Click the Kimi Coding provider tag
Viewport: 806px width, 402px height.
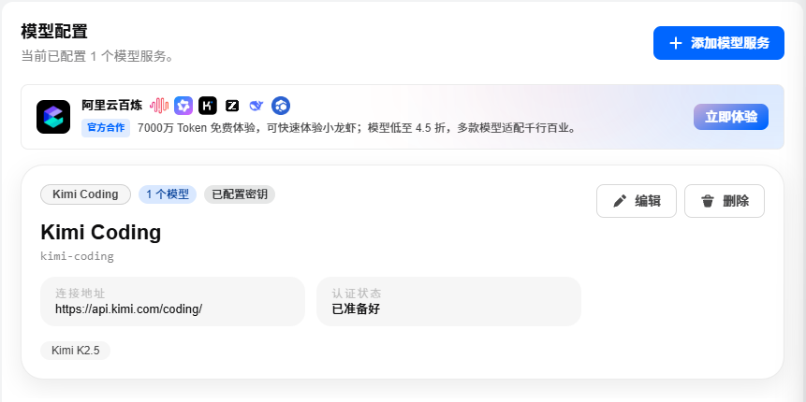[x=85, y=194]
